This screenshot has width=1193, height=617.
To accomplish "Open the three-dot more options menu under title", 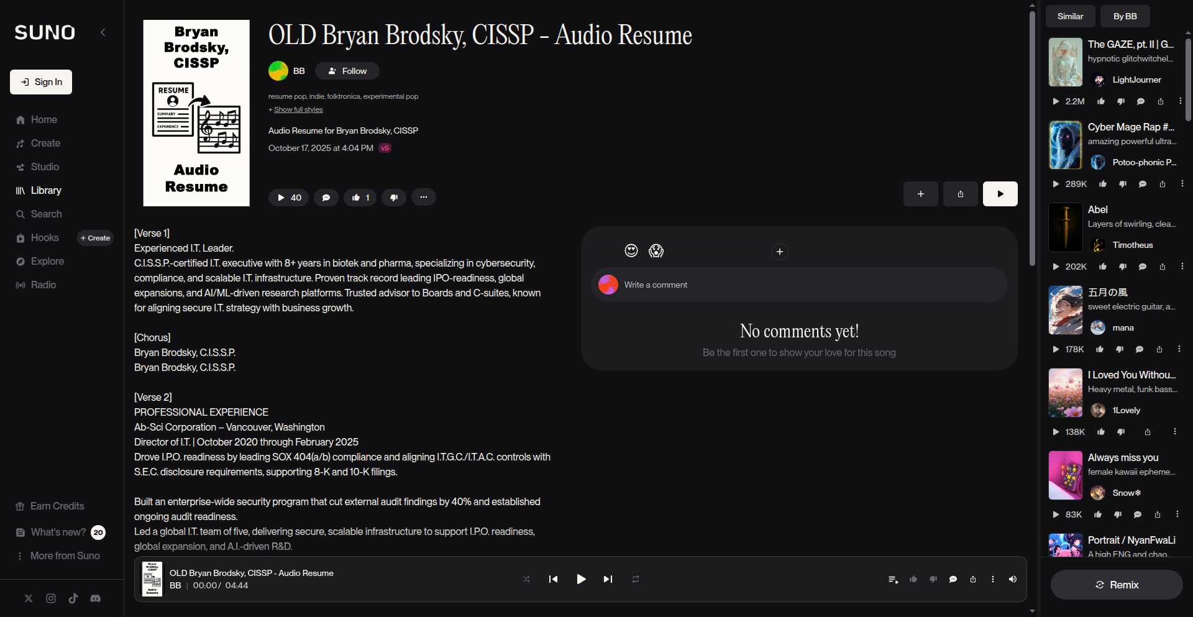I will point(423,198).
